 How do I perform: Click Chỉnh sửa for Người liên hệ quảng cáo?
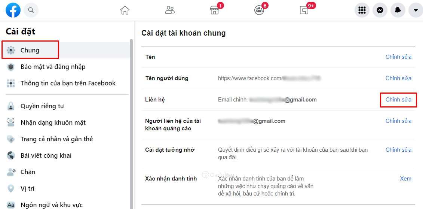(398, 121)
